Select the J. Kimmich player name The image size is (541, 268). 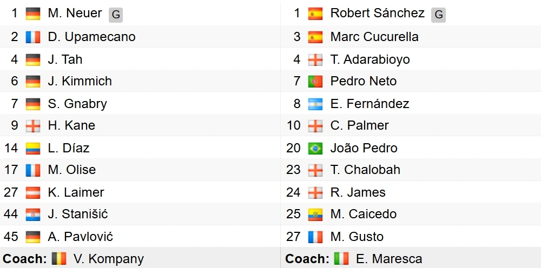80,81
